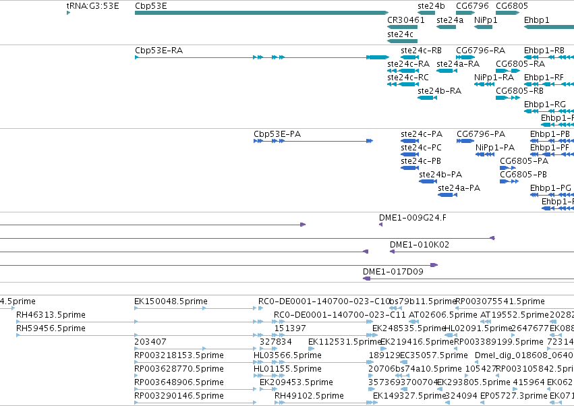Select EST EK150048.5prime
Viewport: 574px width, 406px height.
coord(195,308)
